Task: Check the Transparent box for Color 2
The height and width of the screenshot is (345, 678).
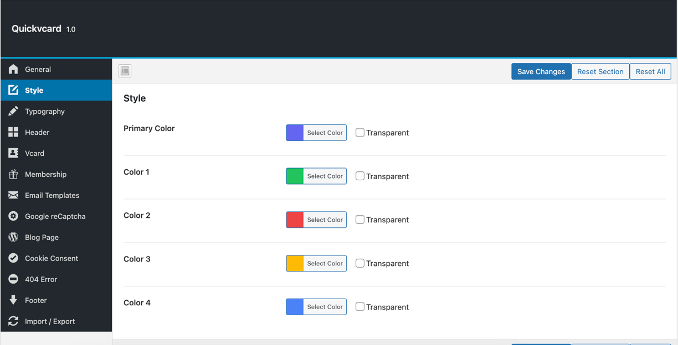Action: (x=360, y=219)
